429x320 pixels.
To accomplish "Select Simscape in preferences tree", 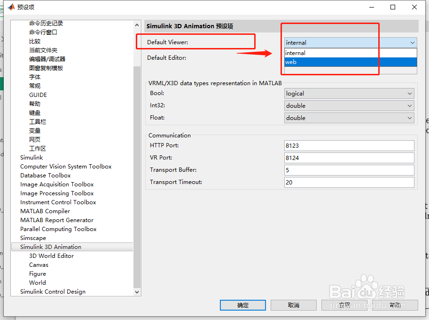I will (x=33, y=238).
